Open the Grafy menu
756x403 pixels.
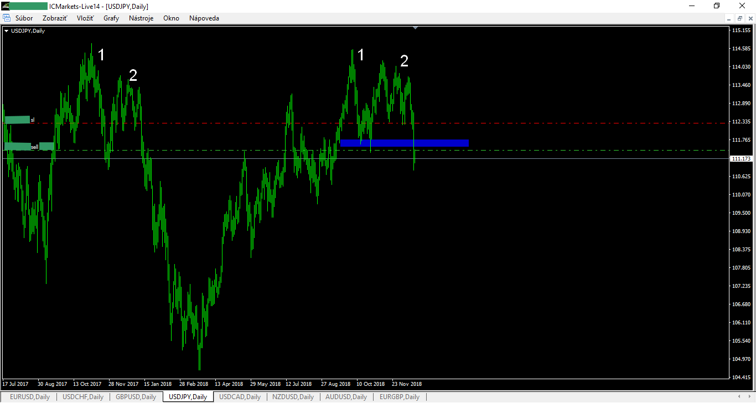click(x=111, y=18)
